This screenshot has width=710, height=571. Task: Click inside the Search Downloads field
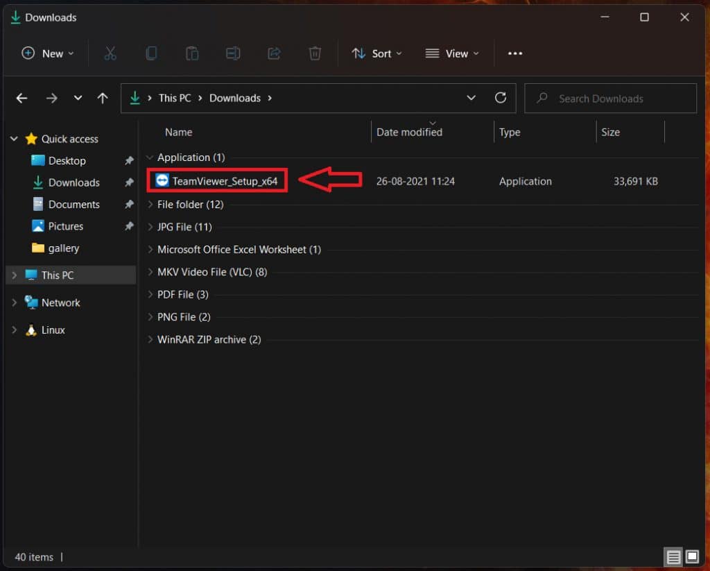610,98
